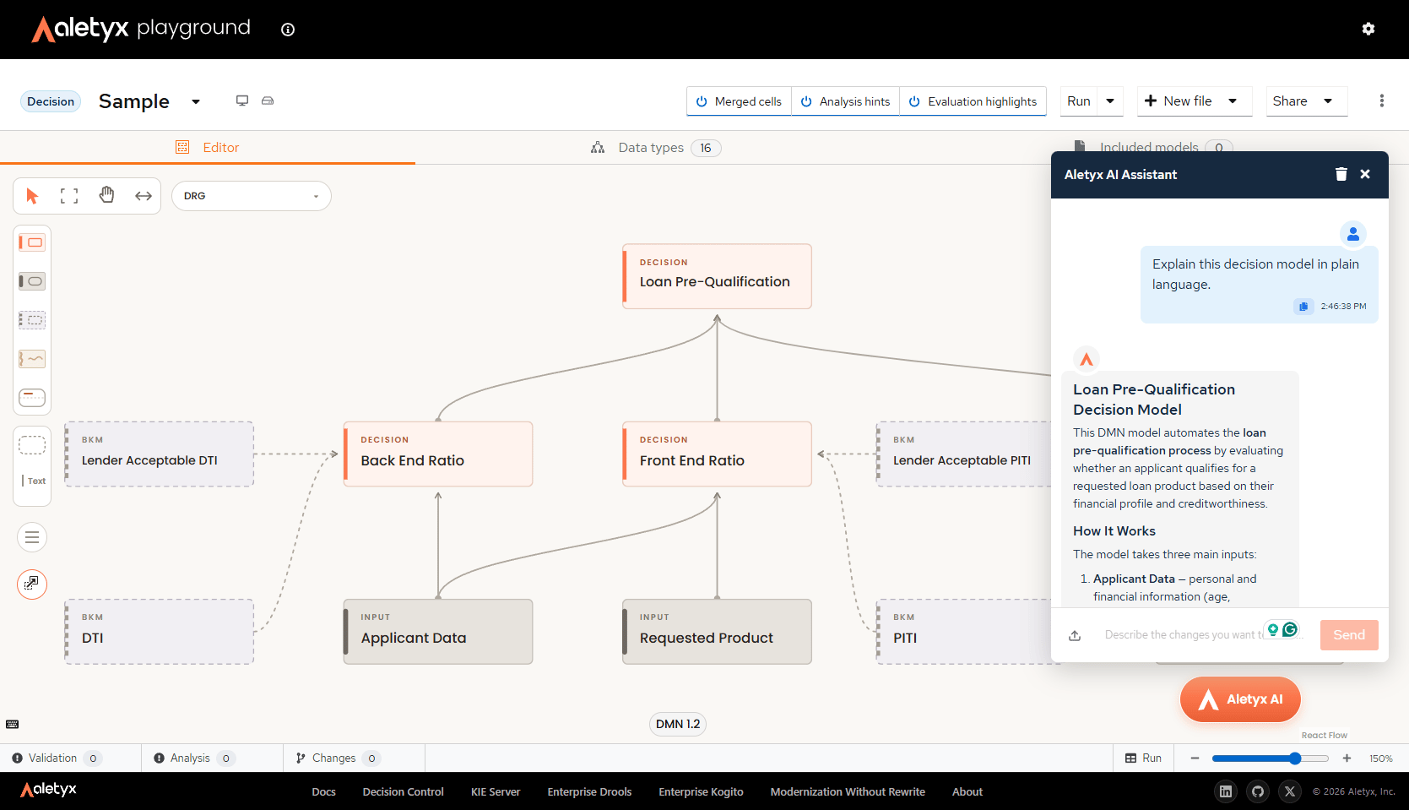Switch to the Editor tab
Screen dimensions: 1409x810
click(208, 147)
